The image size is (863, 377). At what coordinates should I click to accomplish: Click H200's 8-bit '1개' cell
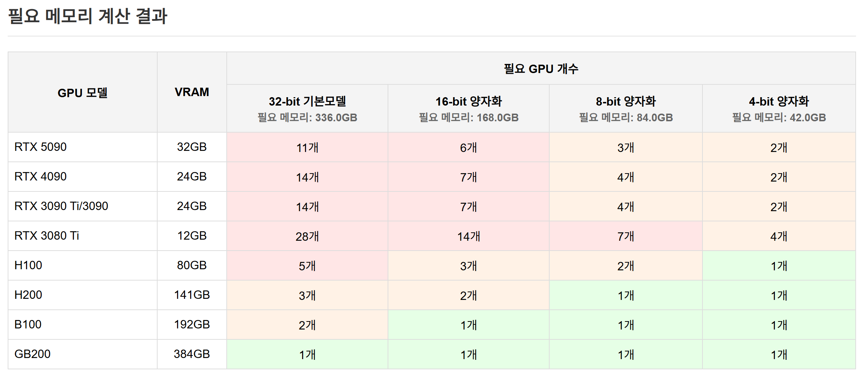click(626, 295)
